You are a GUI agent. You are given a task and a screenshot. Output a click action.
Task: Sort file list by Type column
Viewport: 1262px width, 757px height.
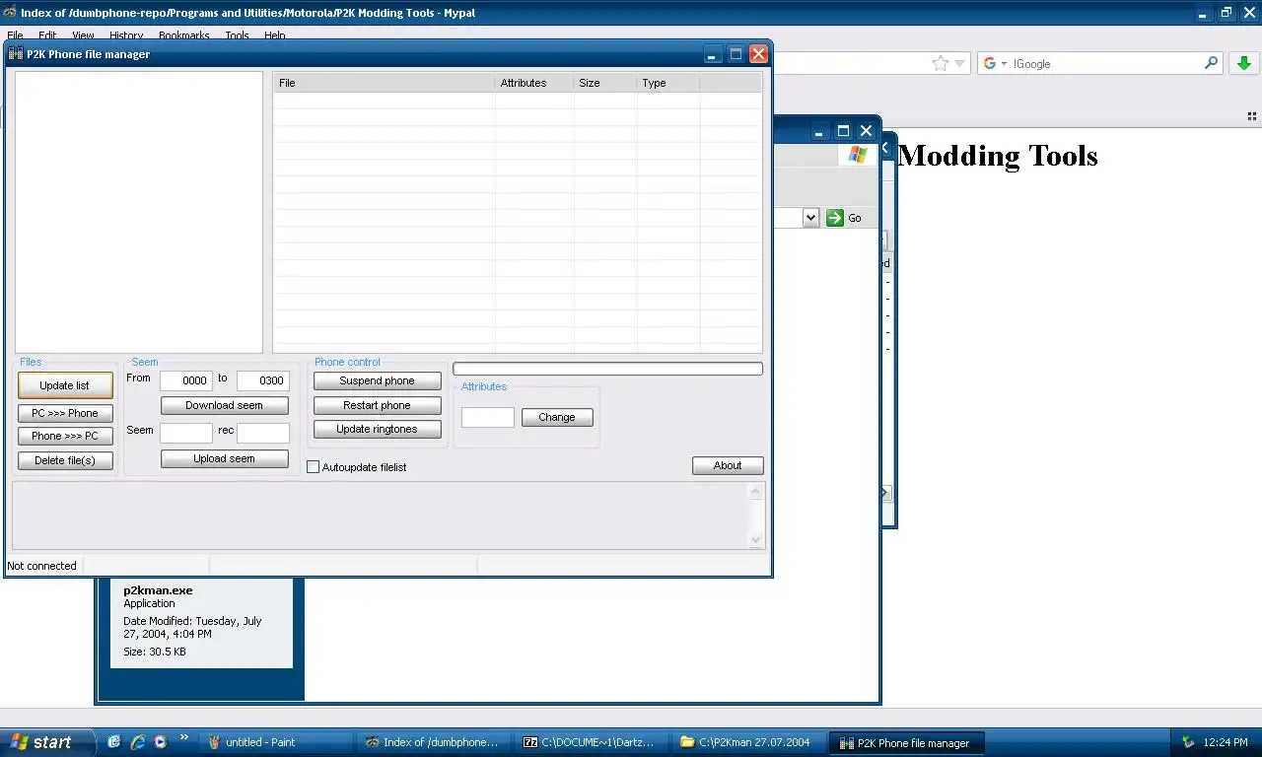coord(668,83)
